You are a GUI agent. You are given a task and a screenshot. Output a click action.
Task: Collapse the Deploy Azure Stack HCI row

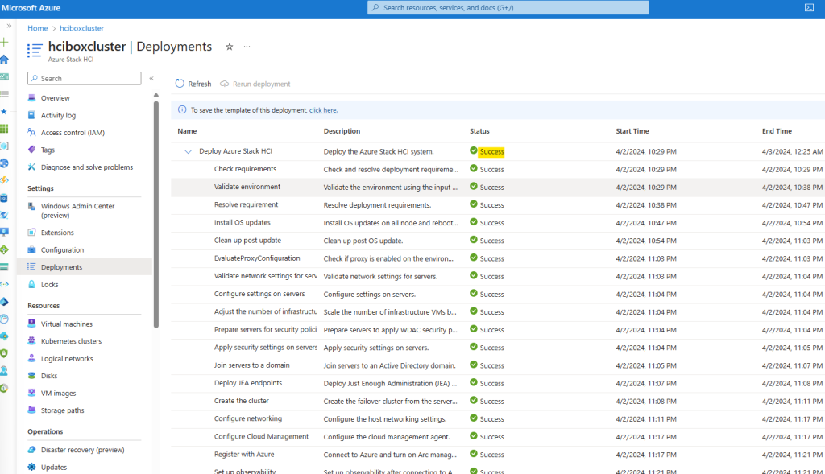click(x=188, y=152)
